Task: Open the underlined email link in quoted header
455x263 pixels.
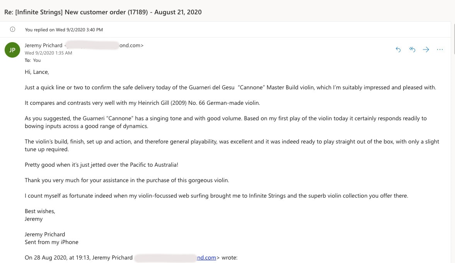Action: (206, 258)
